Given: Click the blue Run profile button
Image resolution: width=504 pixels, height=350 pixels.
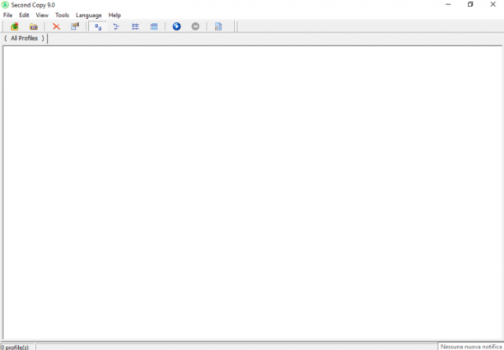Looking at the screenshot, I should (x=176, y=26).
